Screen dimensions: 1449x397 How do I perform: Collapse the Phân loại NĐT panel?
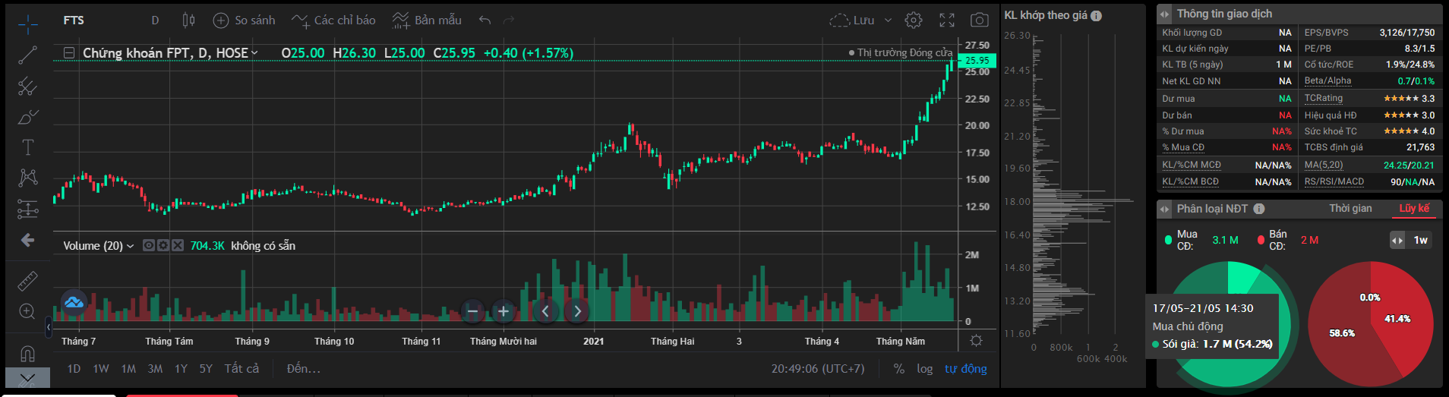[1165, 209]
